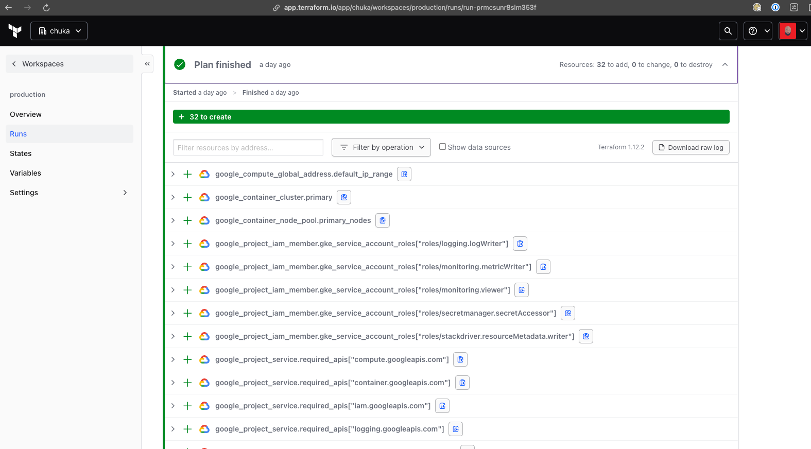This screenshot has height=449, width=811.
Task: Click the site info icon beside URL
Action: coord(277,7)
